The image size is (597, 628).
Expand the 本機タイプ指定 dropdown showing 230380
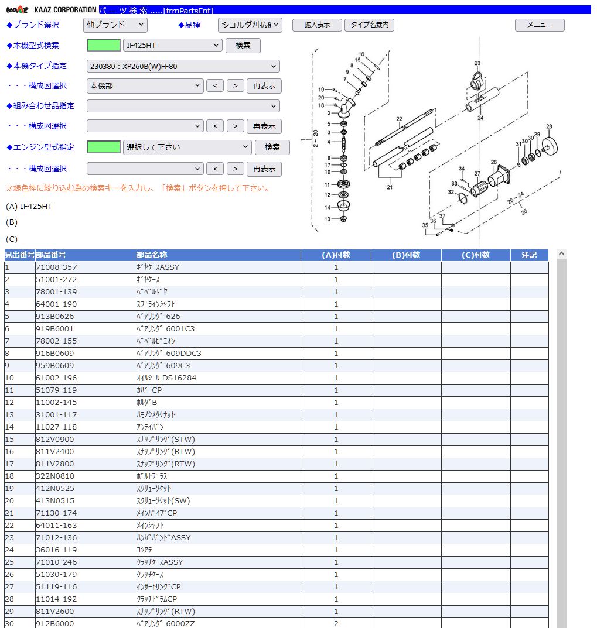[183, 66]
